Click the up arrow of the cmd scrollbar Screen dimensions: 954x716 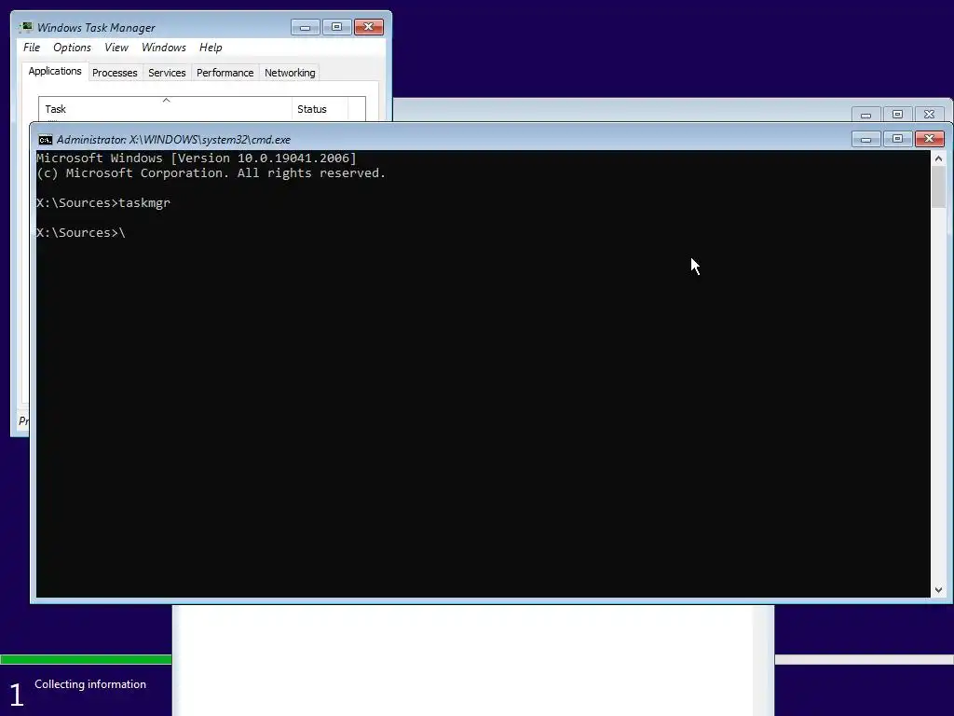pos(938,158)
